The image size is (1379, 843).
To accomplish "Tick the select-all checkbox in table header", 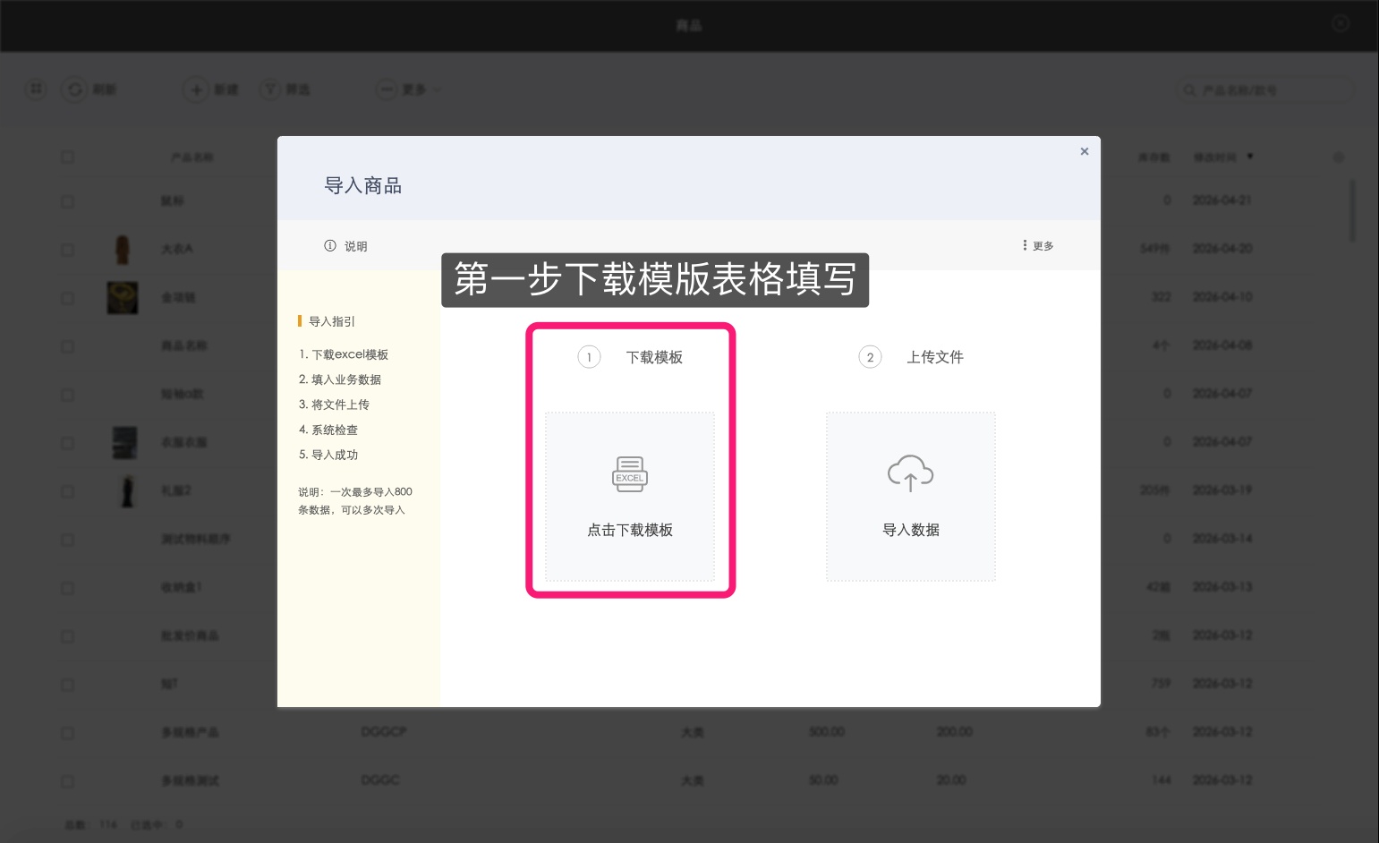I will [x=67, y=158].
